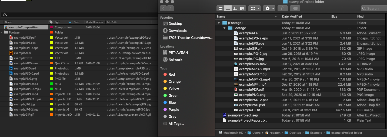This screenshot has height=137, width=387.
Task: Click the exampleMP3.mp3 audio icon in project panel
Action: (11, 84)
